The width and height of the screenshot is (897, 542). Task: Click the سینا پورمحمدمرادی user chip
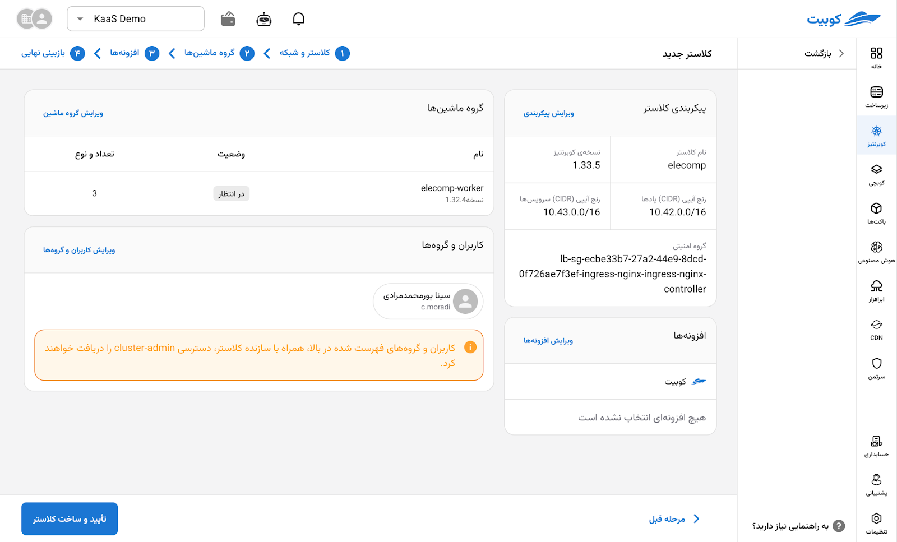[428, 301]
